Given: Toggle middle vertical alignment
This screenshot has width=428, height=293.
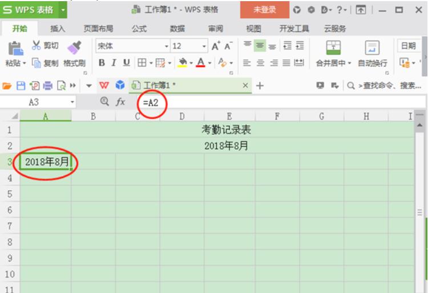Looking at the screenshot, I should 260,45.
